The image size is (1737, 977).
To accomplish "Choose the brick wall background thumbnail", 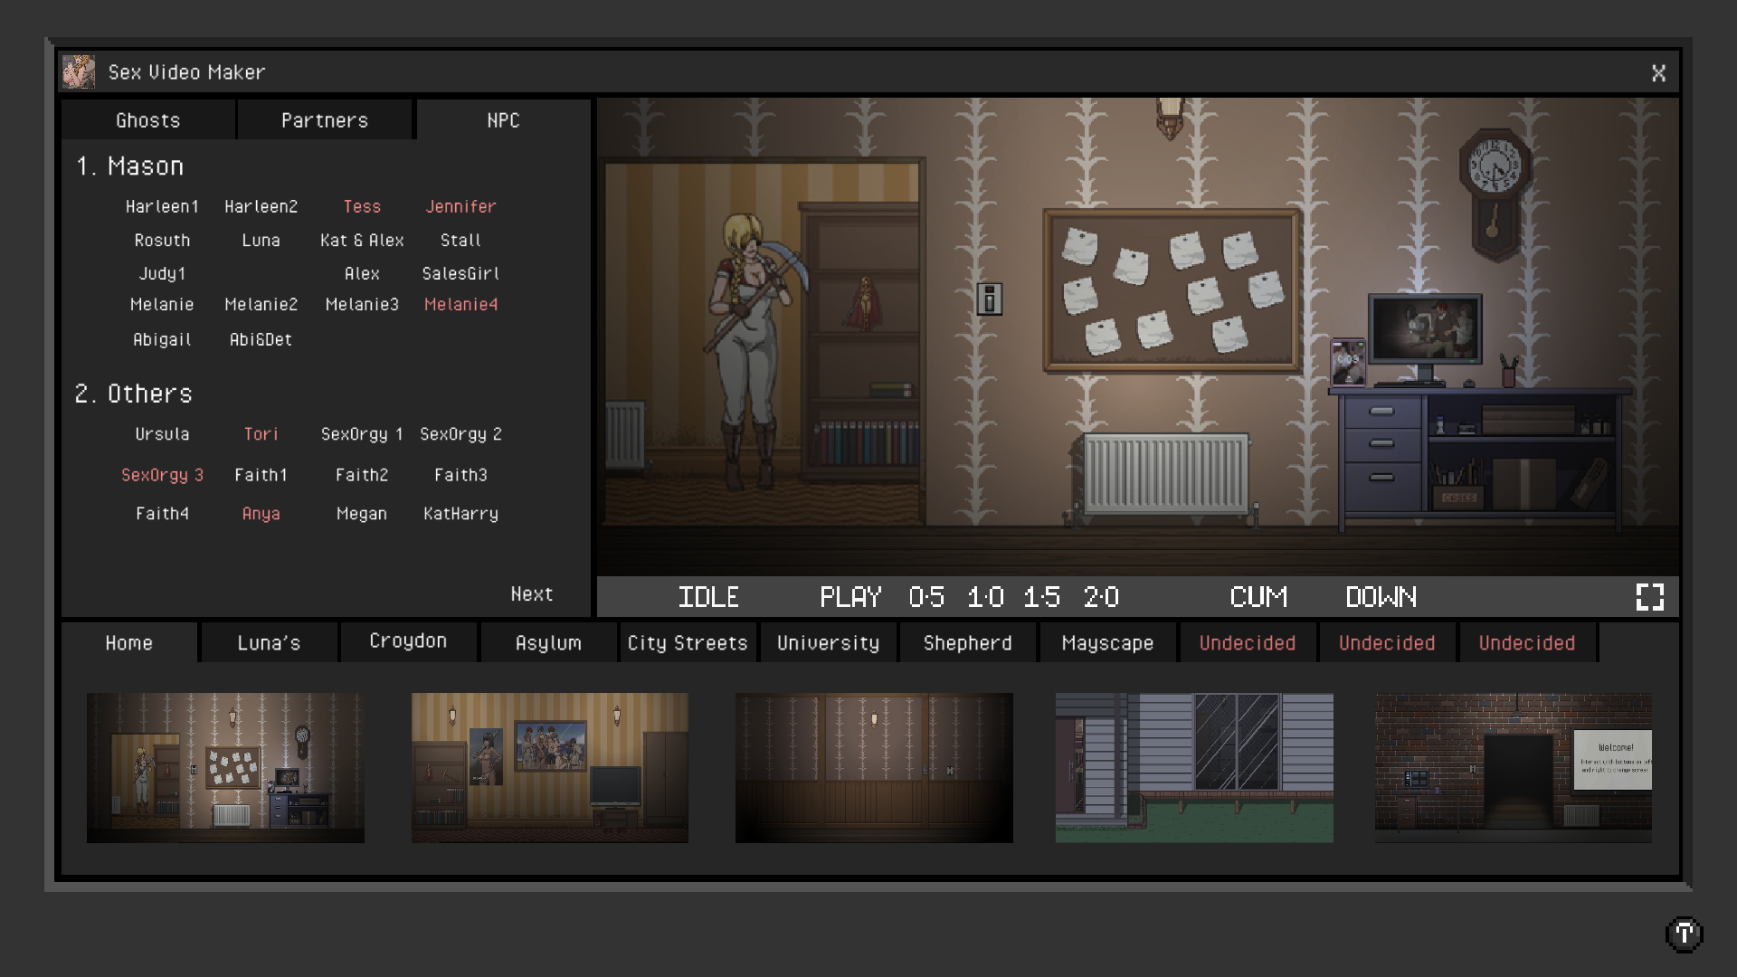I will (1513, 767).
